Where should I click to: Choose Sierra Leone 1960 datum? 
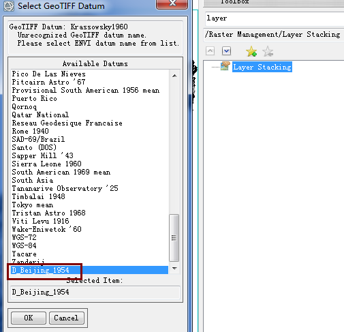(x=89, y=164)
